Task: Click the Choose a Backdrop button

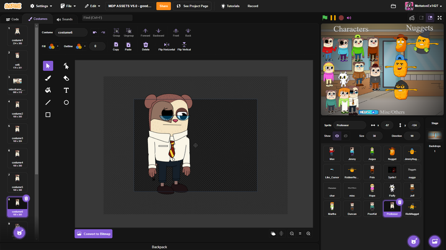Action: point(435,241)
